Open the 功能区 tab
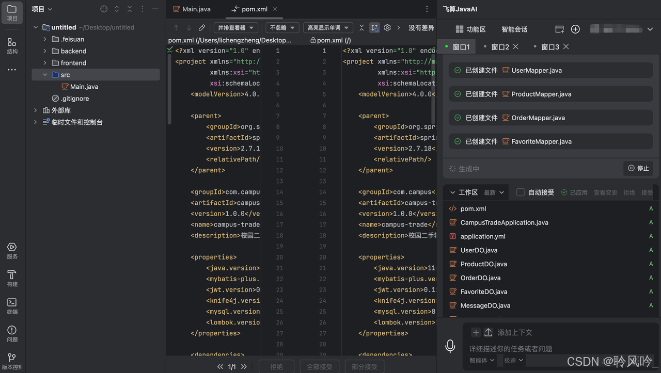 [x=470, y=29]
